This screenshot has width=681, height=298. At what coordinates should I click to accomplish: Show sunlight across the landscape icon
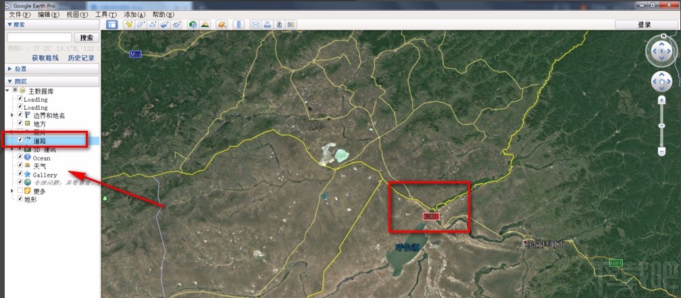[205, 25]
